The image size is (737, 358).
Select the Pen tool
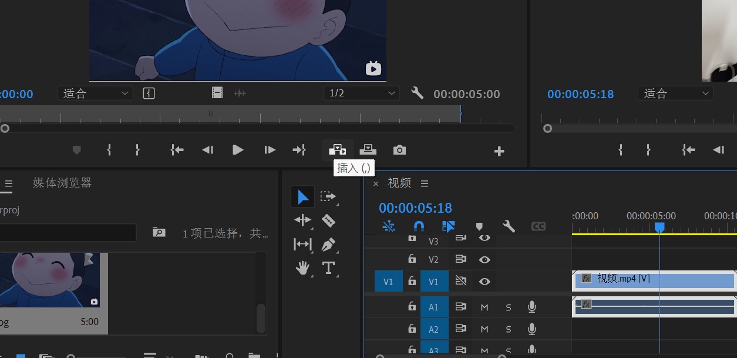pyautogui.click(x=328, y=244)
